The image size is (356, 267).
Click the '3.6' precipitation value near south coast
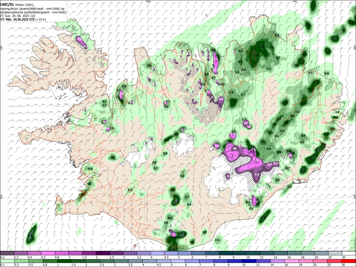coord(183,234)
